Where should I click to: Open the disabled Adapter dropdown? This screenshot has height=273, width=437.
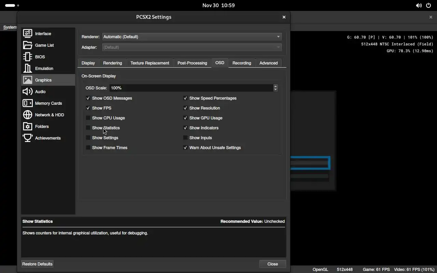coord(192,47)
